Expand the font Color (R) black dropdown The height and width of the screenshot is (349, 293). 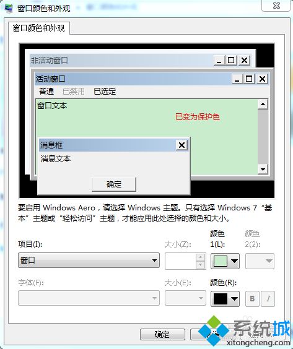[234, 299]
